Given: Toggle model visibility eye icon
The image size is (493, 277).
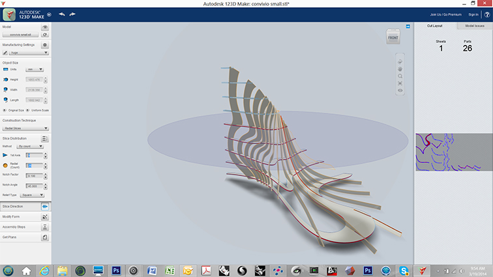Looking at the screenshot, I should tap(44, 27).
